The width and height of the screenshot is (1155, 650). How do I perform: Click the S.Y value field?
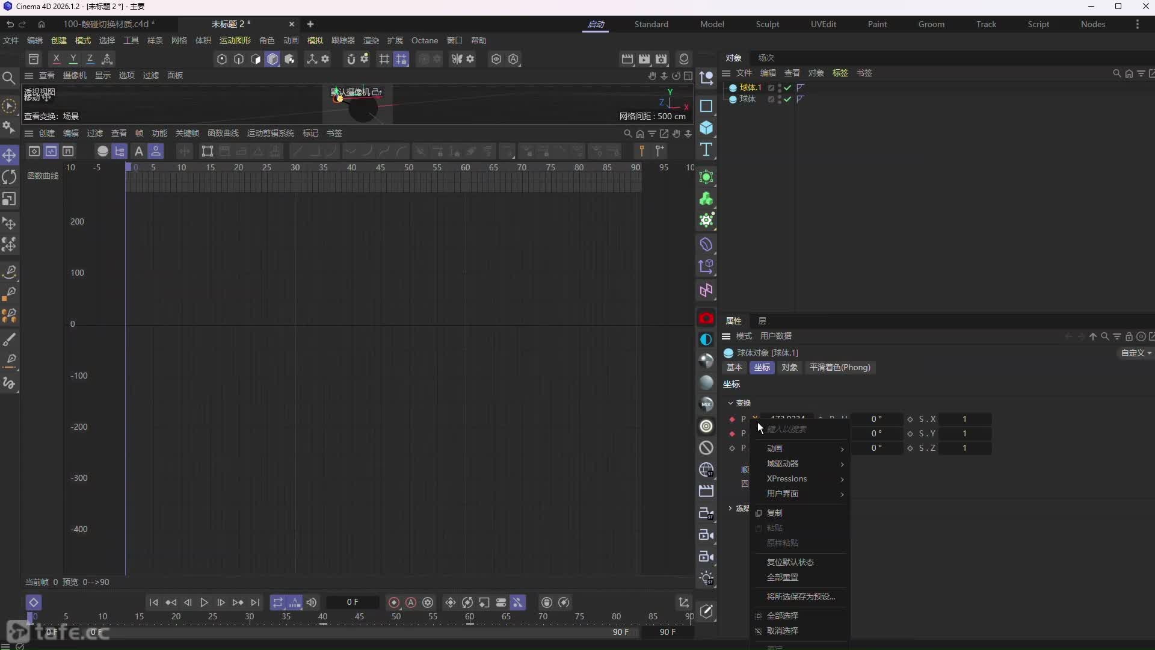click(964, 434)
